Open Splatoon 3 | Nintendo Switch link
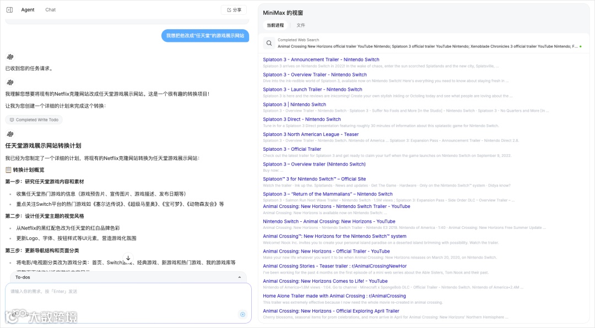595x328 pixels. 294,105
